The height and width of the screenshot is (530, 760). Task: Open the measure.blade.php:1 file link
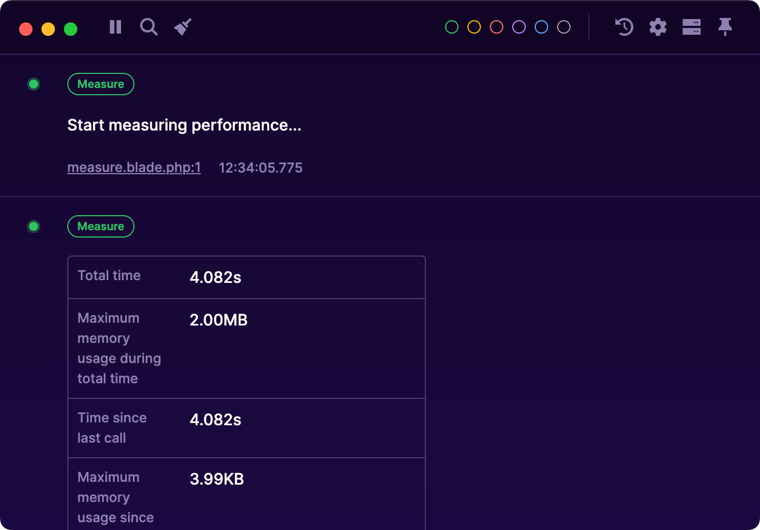[x=134, y=167]
